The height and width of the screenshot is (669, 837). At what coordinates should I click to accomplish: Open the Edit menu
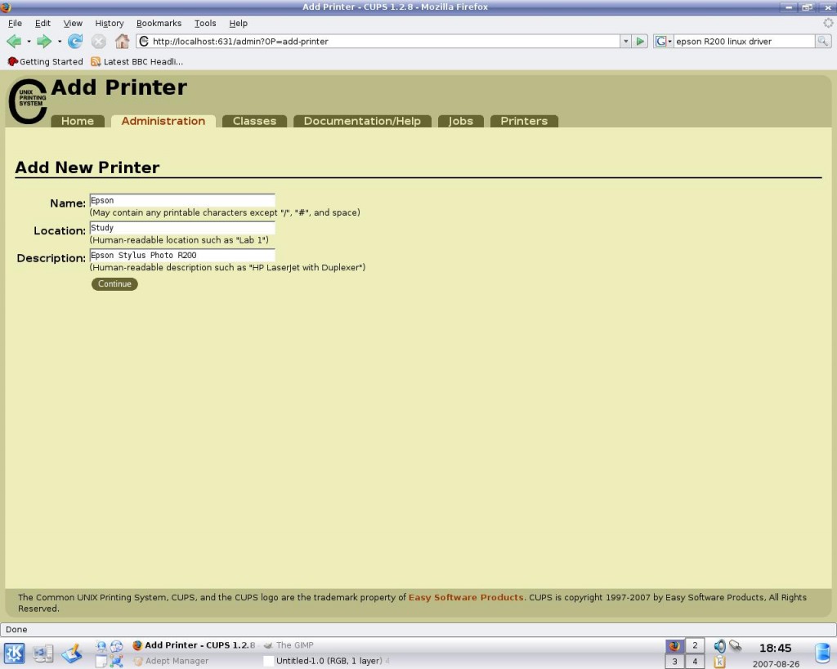coord(43,23)
